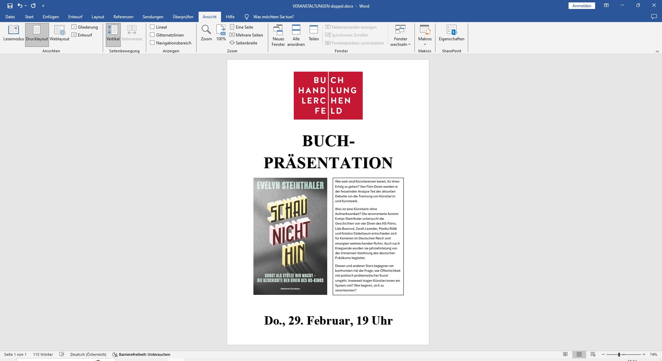This screenshot has width=662, height=361.
Task: Switch to the Überprüfen tab
Action: 183,17
